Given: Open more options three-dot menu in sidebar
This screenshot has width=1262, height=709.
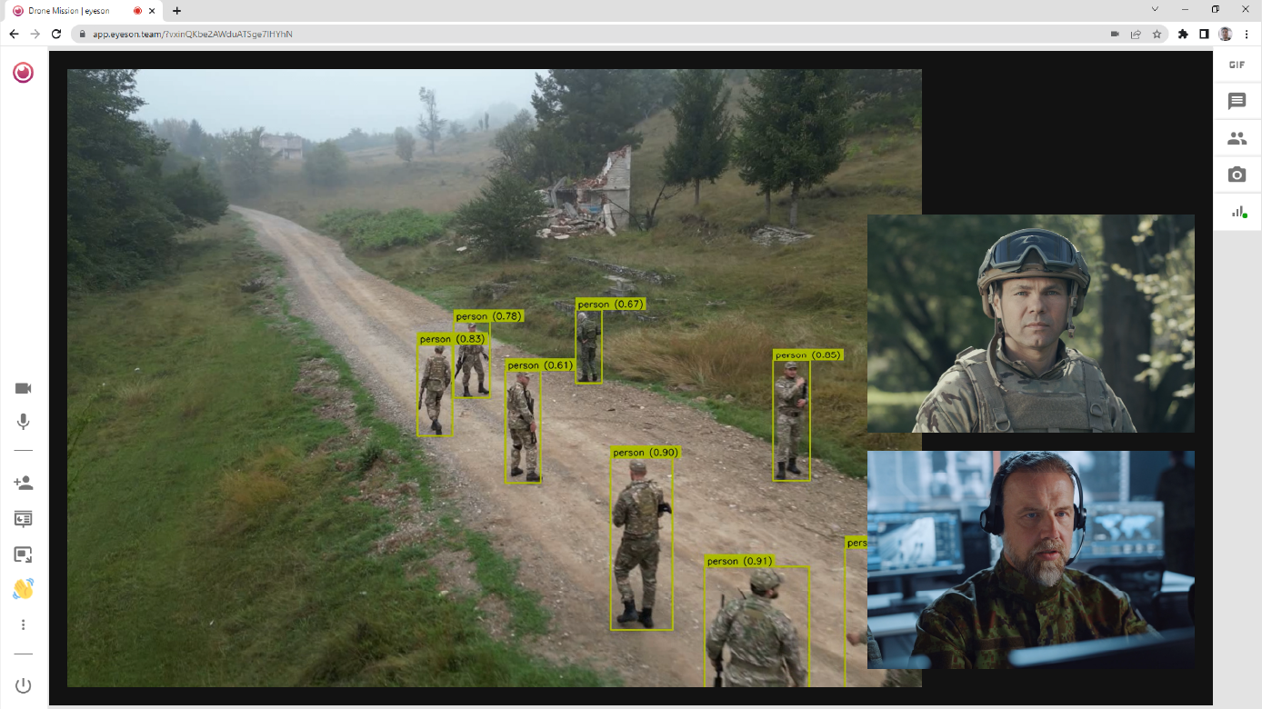Looking at the screenshot, I should pos(24,625).
